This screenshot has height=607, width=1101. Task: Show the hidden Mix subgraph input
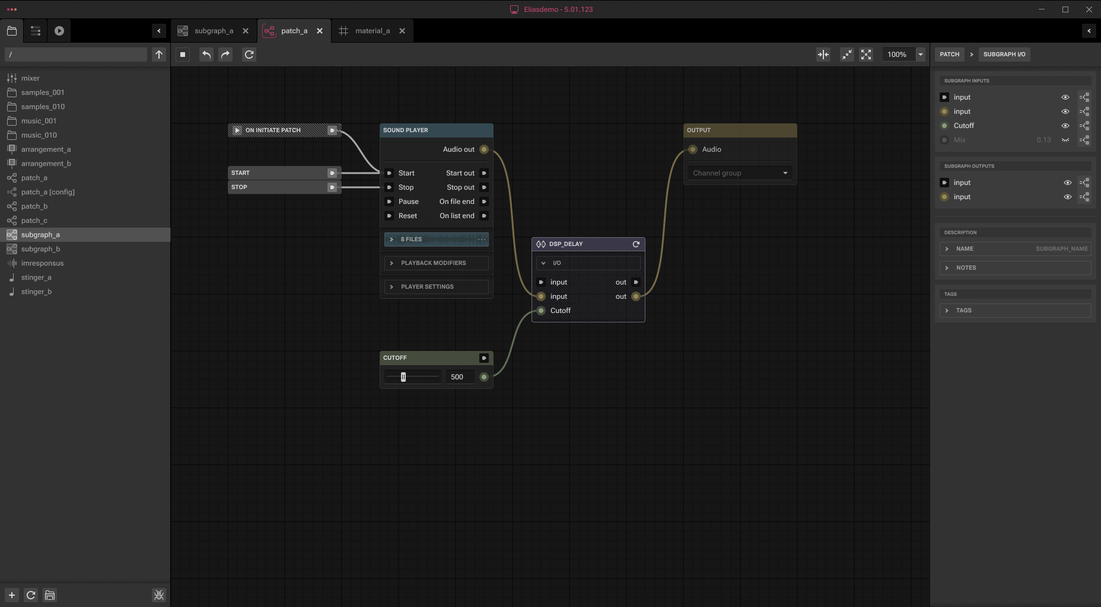(1065, 140)
